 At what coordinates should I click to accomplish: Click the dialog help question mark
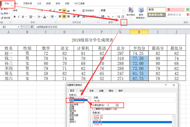[166, 85]
